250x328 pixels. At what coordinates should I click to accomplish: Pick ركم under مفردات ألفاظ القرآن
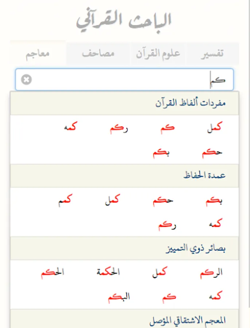[x=119, y=128]
